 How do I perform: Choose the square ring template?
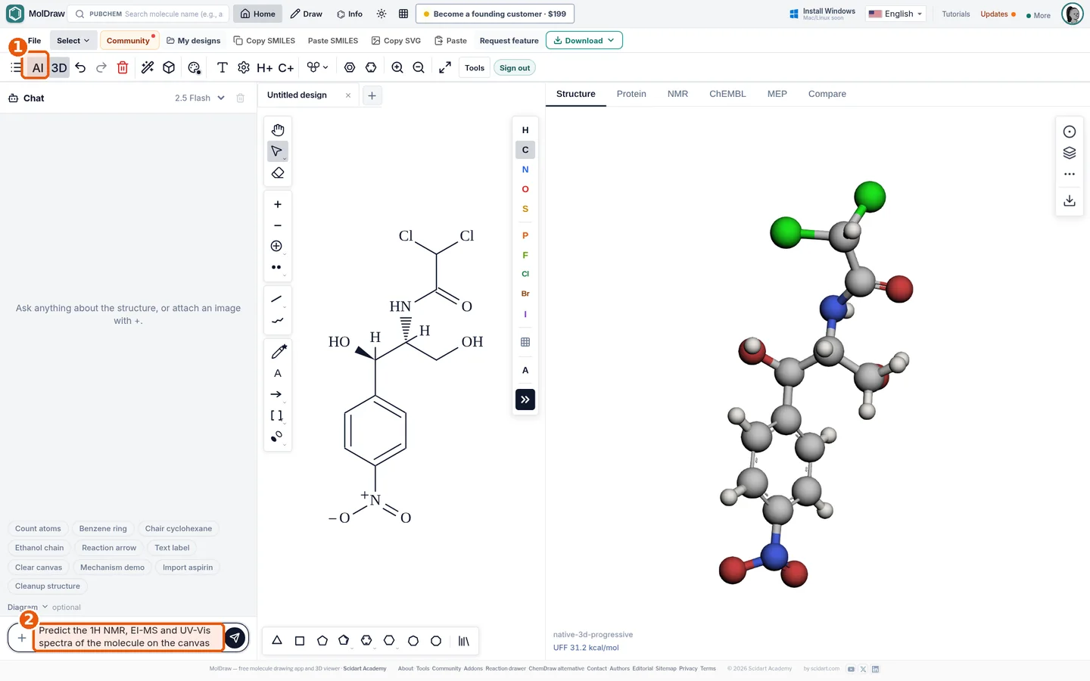[x=300, y=640]
